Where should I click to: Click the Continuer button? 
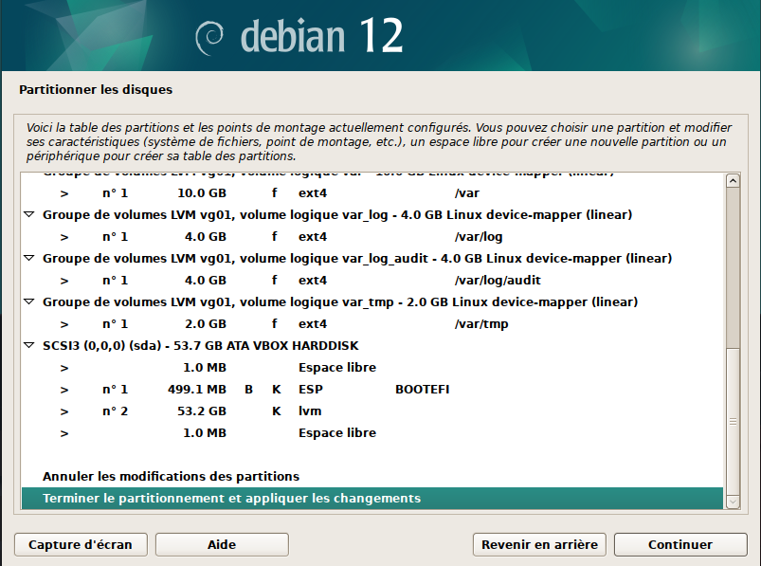680,544
